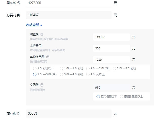The width and height of the screenshot is (154, 119).
Task: Edit the 车船使用费 field showing 1920
Action: (x=111, y=60)
